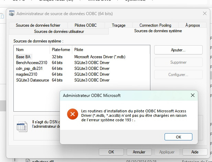Image resolution: width=212 pixels, height=162 pixels.
Task: Open the À propos tab
Action: [x=192, y=25]
